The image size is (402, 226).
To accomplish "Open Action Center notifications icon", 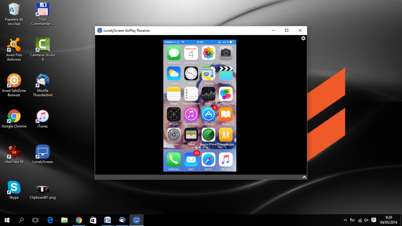I will pos(374,220).
